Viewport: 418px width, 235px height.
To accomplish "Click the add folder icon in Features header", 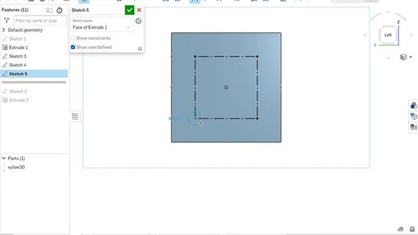I will pyautogui.click(x=49, y=10).
